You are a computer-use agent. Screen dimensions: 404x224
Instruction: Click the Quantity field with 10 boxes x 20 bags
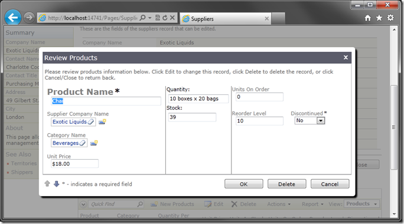198,98
